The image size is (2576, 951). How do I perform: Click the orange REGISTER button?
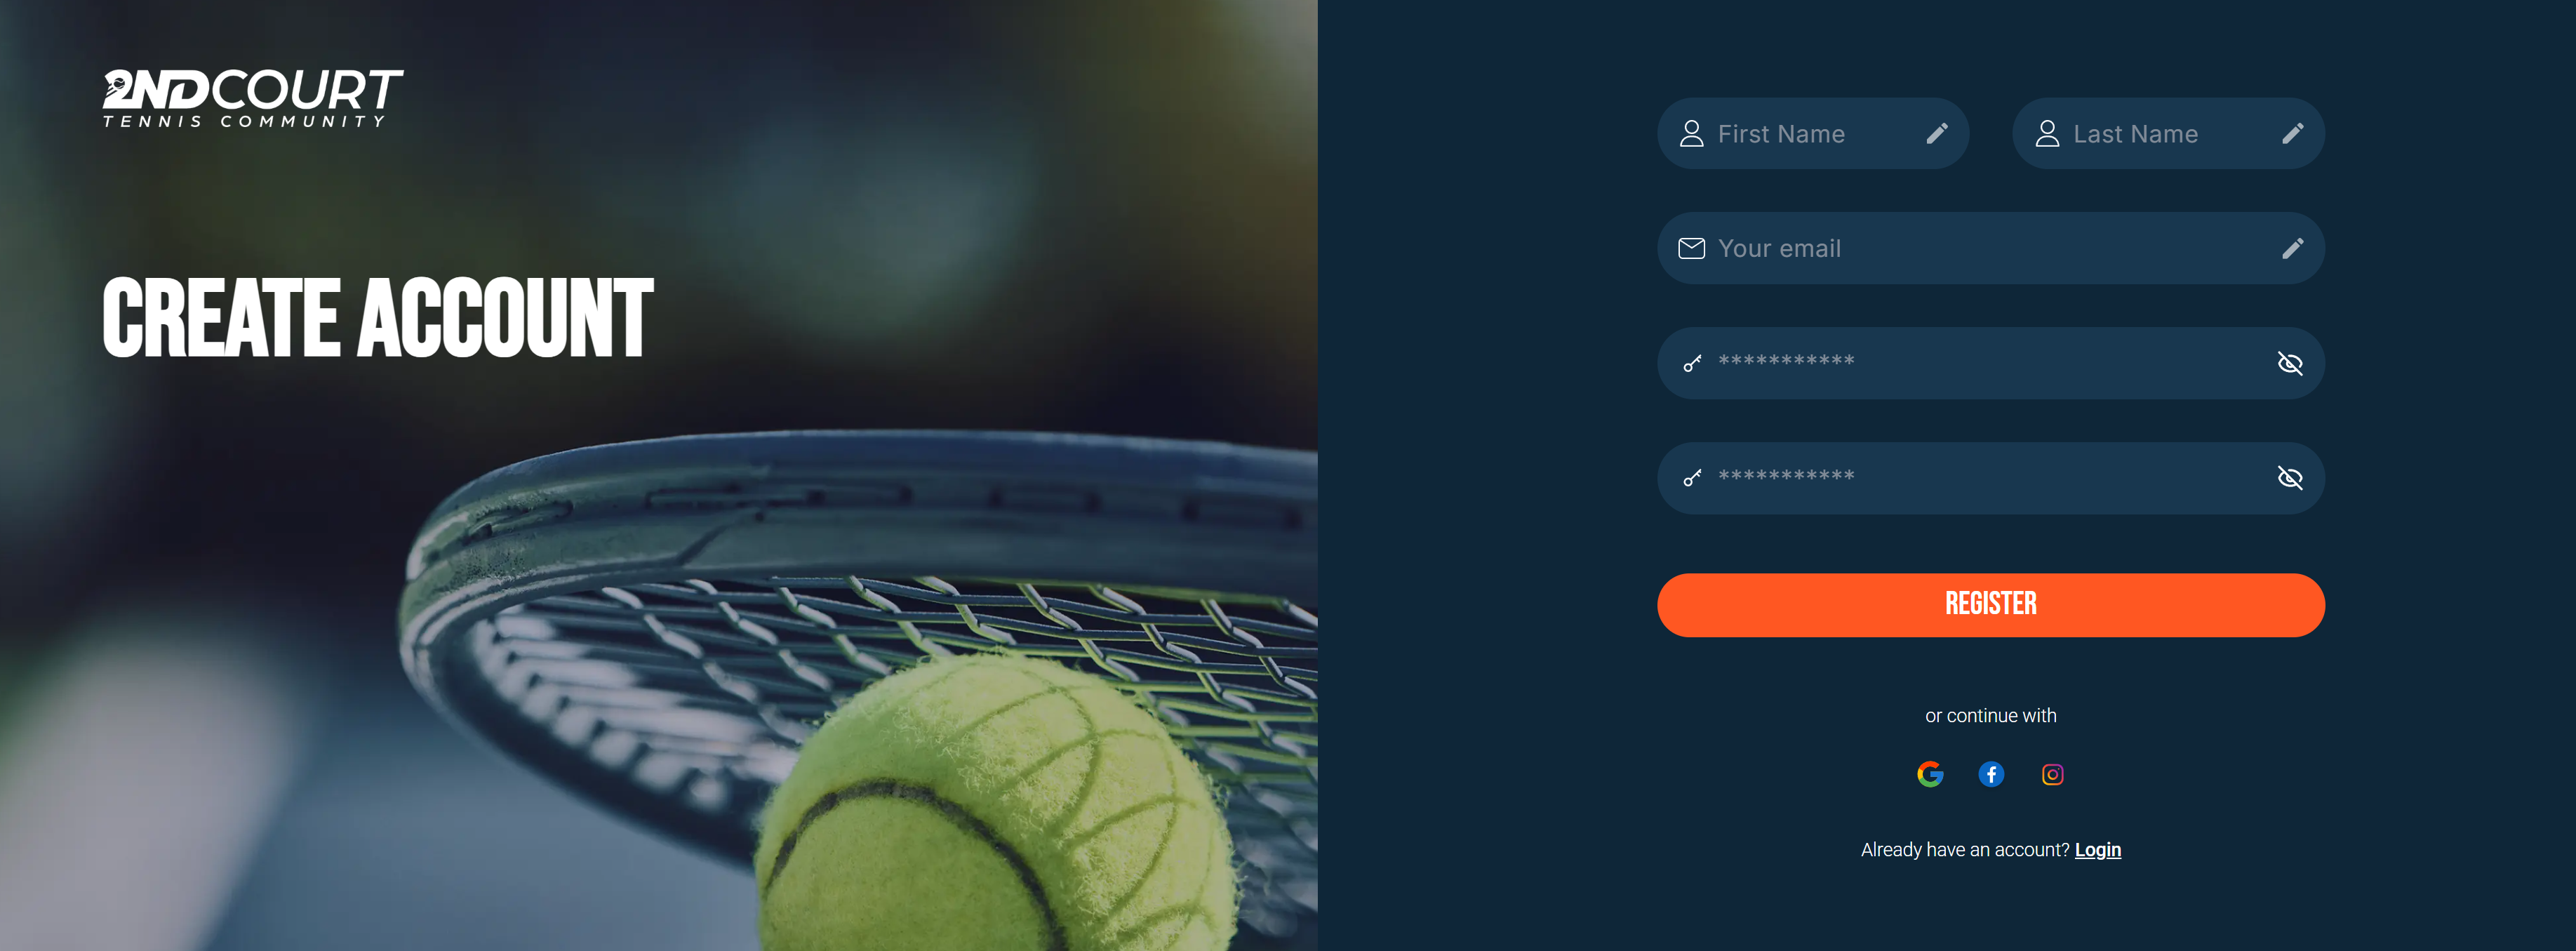coord(1990,604)
